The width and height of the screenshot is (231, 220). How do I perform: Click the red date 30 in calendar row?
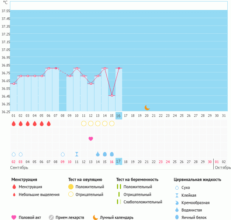click(x=210, y=162)
